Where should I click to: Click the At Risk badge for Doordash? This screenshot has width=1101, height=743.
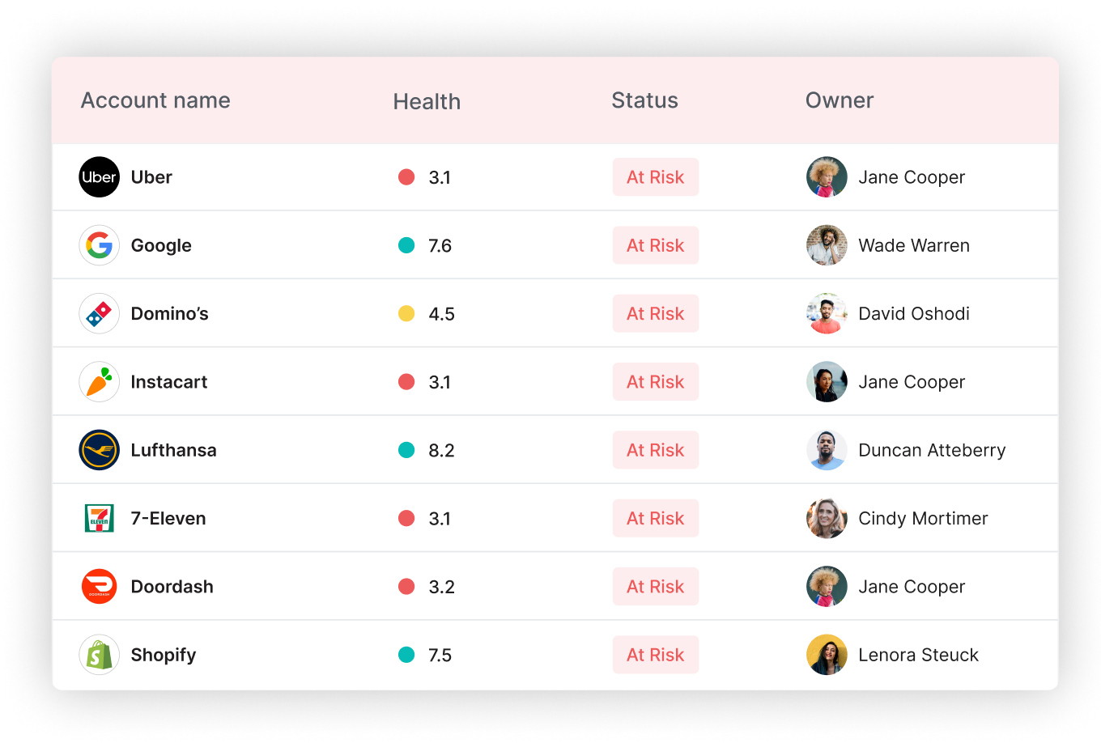[656, 587]
